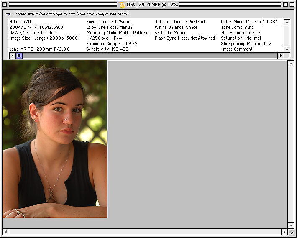Viewport: 297px width, 238px height.
Task: Click the bottom horizontal scroll left arrow
Action: tap(6, 232)
